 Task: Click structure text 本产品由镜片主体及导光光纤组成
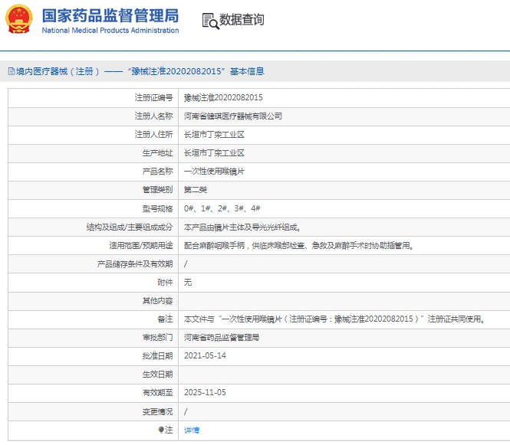tap(242, 227)
